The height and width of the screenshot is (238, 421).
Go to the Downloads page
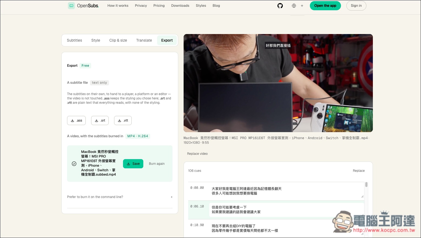pyautogui.click(x=180, y=6)
